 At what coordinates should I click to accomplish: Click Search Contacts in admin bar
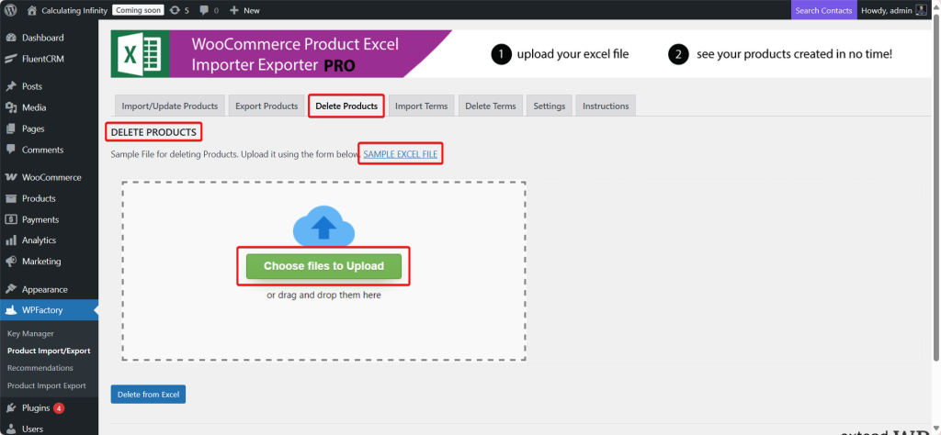(823, 10)
